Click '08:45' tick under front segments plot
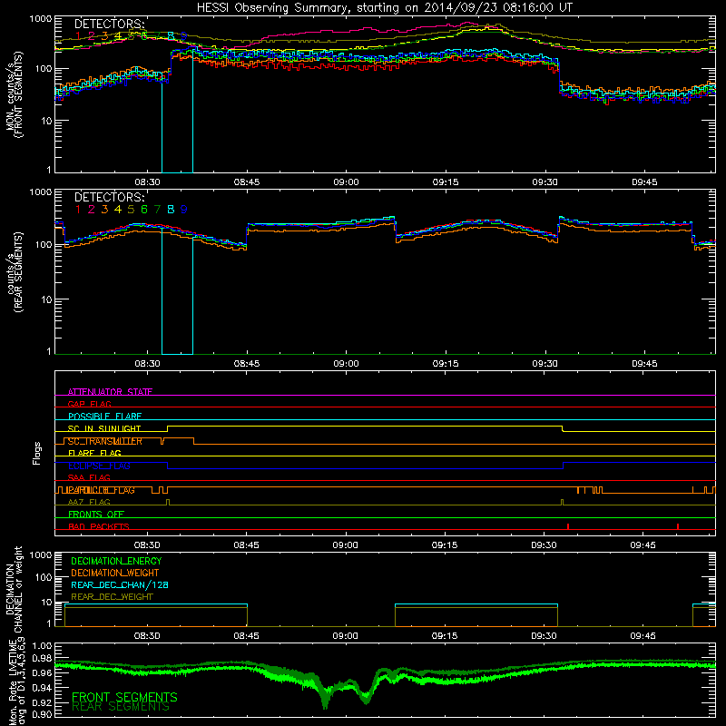 coord(247,182)
